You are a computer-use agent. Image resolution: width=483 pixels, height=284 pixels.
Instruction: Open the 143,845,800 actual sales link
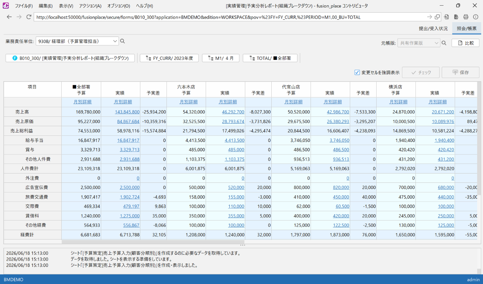[127, 112]
